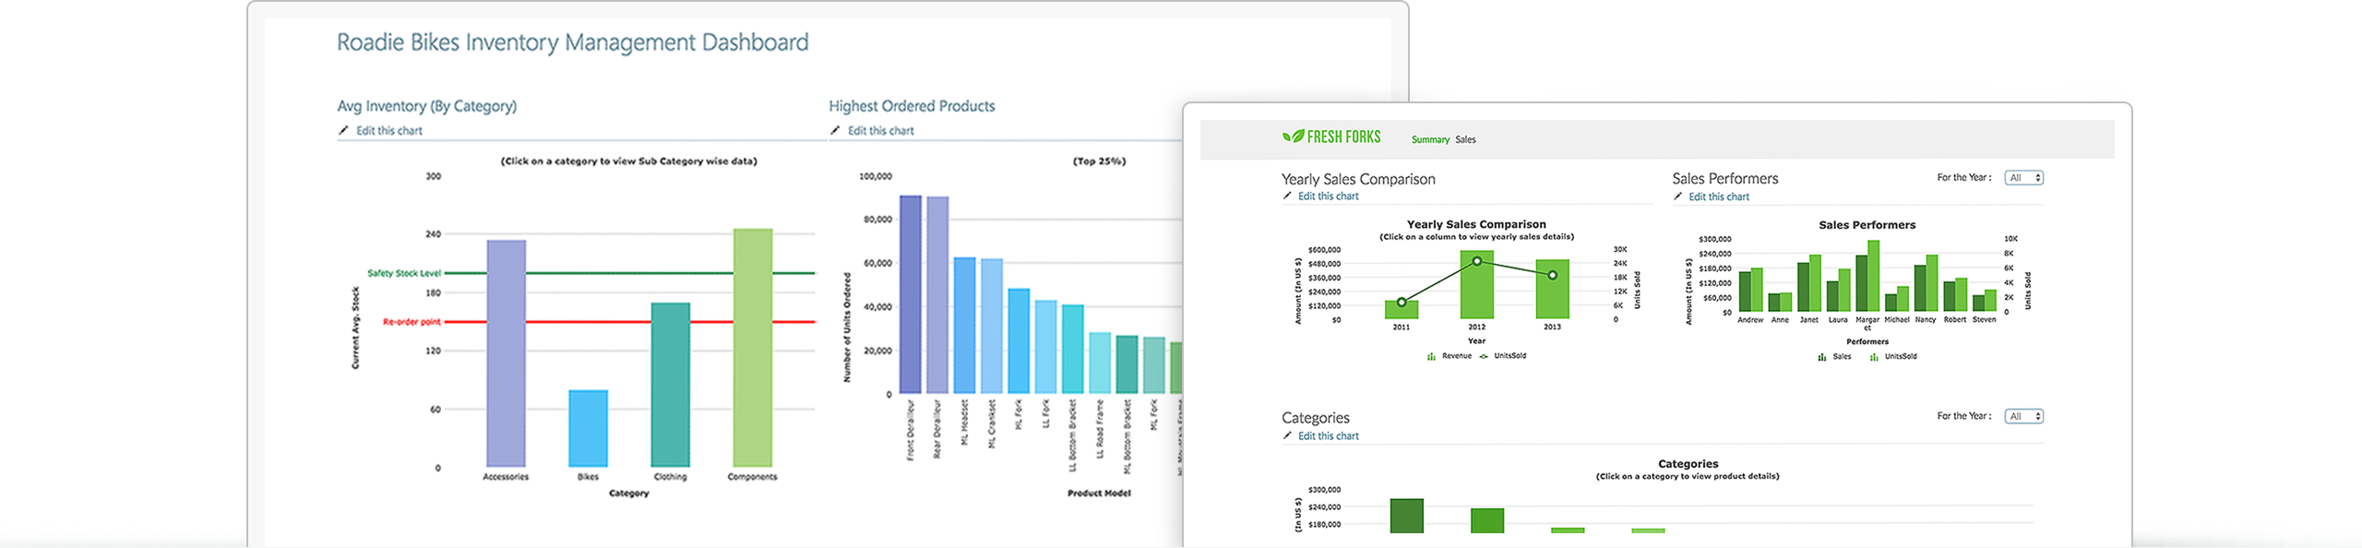Click the second bar in Categories chart
The image size is (2362, 548).
pyautogui.click(x=1487, y=520)
